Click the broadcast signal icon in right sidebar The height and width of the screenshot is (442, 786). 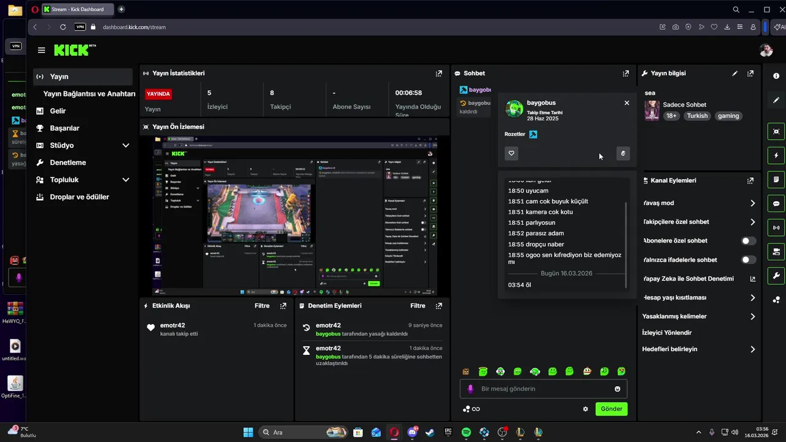tap(776, 228)
